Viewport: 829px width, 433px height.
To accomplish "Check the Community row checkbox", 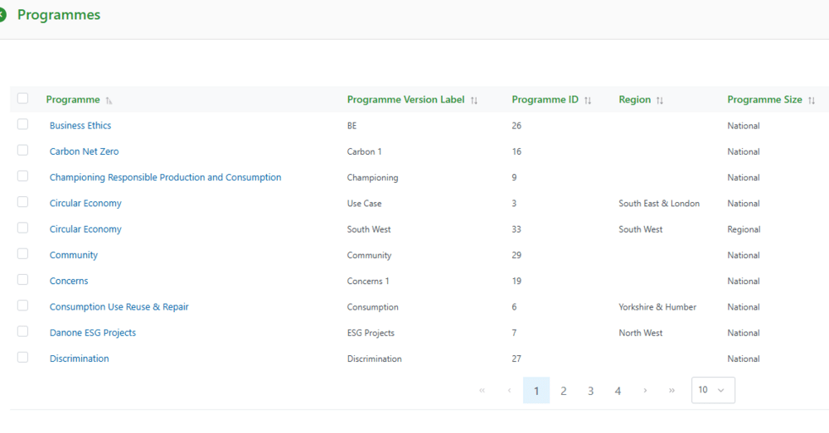I will 22,253.
